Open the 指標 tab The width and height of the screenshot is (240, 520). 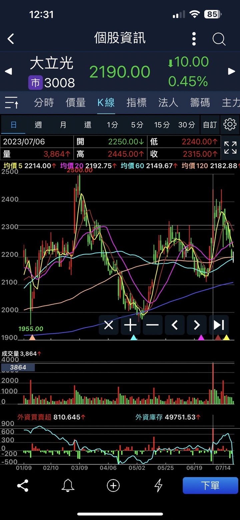pos(137,102)
